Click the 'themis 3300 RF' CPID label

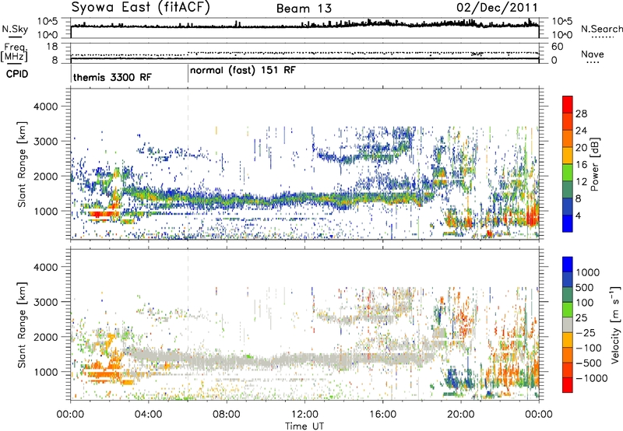[112, 77]
